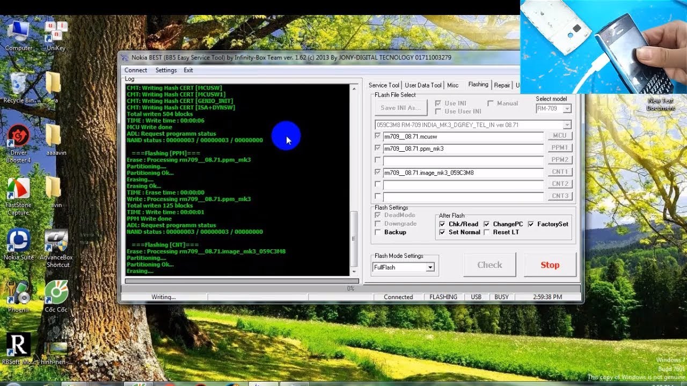687x386 pixels.
Task: Click the CNT1 file browse button
Action: tap(560, 172)
